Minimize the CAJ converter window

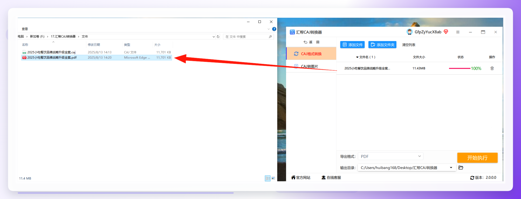click(x=470, y=32)
